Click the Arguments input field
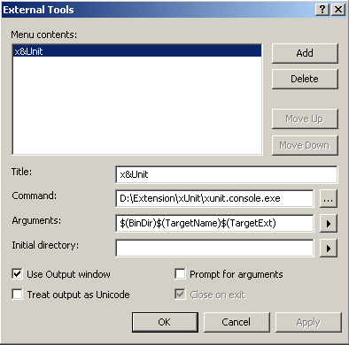The height and width of the screenshot is (345, 349). click(x=214, y=223)
